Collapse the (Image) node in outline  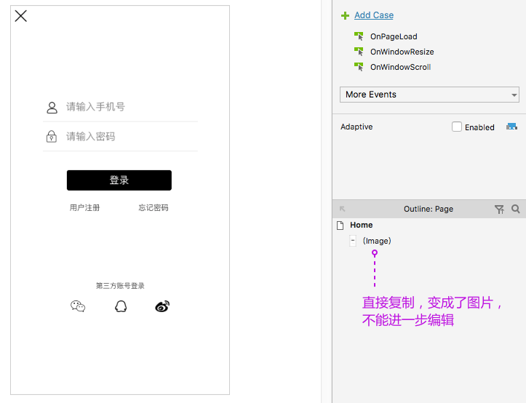[353, 241]
